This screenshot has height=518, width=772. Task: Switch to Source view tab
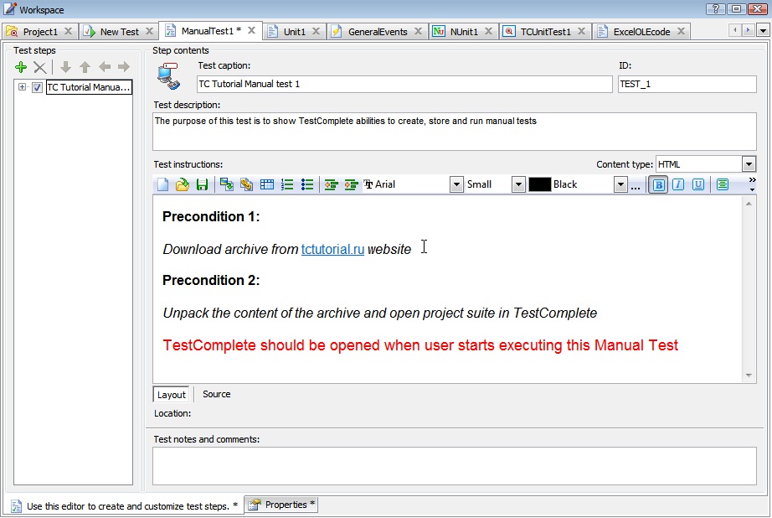point(216,394)
